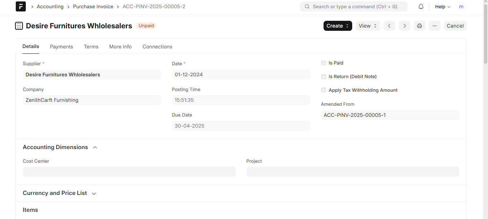Open the Create dropdown
Screen dimensions: 488x219
pyautogui.click(x=338, y=26)
